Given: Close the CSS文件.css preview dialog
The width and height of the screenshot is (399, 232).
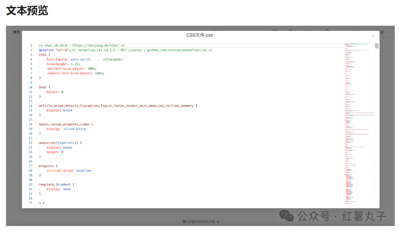Looking at the screenshot, I should [372, 36].
